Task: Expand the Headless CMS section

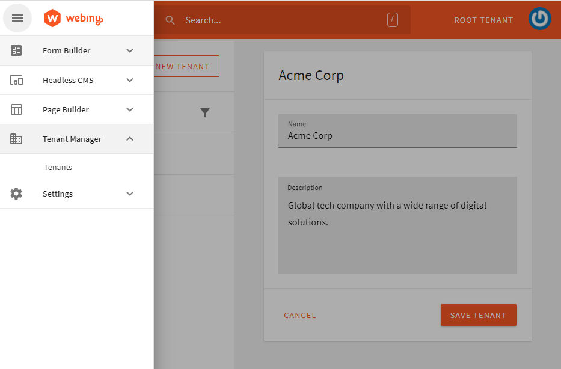Action: [130, 80]
